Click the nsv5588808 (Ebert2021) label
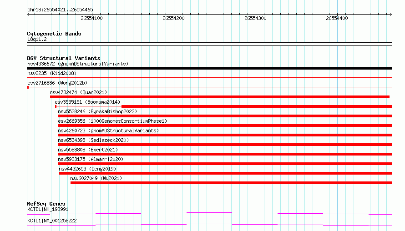This screenshot has height=231, width=405. click(x=88, y=150)
